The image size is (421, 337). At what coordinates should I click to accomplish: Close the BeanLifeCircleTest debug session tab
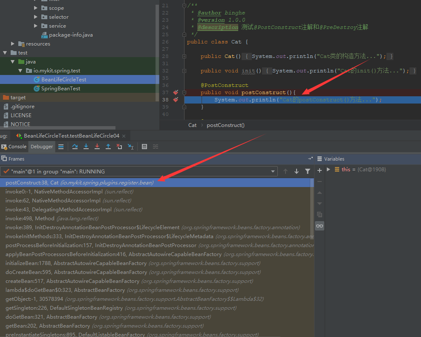[x=124, y=136]
